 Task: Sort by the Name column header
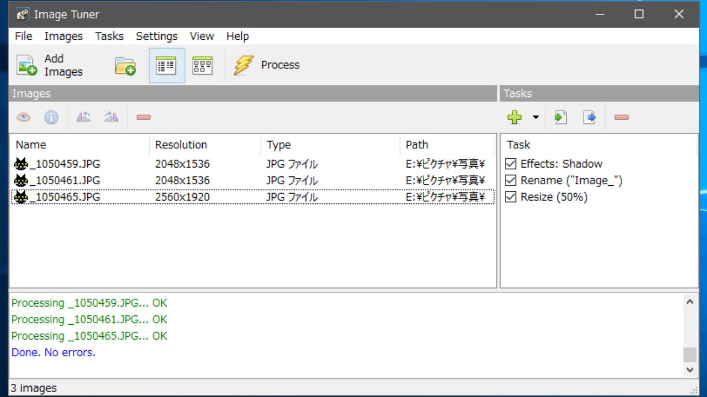click(80, 144)
